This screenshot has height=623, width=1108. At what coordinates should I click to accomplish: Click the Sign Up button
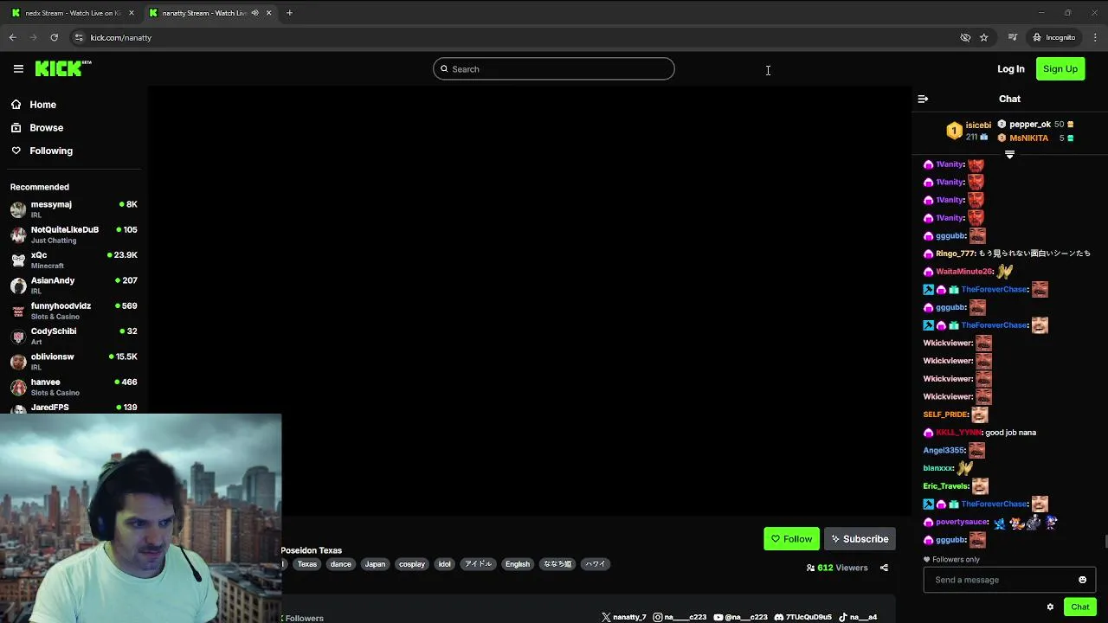(1060, 68)
